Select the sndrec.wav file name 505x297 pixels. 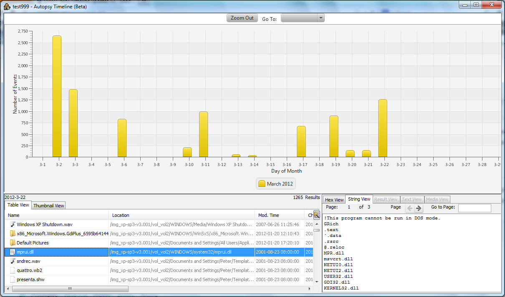click(28, 261)
